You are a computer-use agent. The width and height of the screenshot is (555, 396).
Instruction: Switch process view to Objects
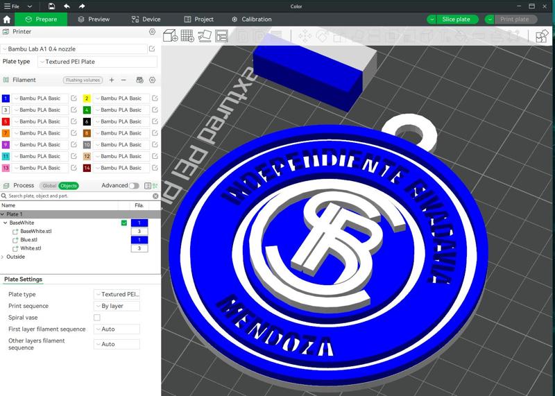pyautogui.click(x=68, y=185)
